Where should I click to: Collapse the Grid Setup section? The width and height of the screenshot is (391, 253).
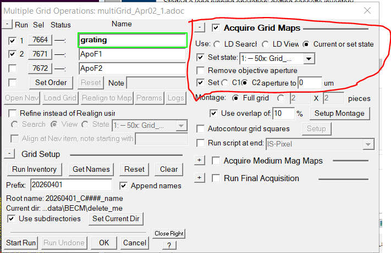click(9, 154)
